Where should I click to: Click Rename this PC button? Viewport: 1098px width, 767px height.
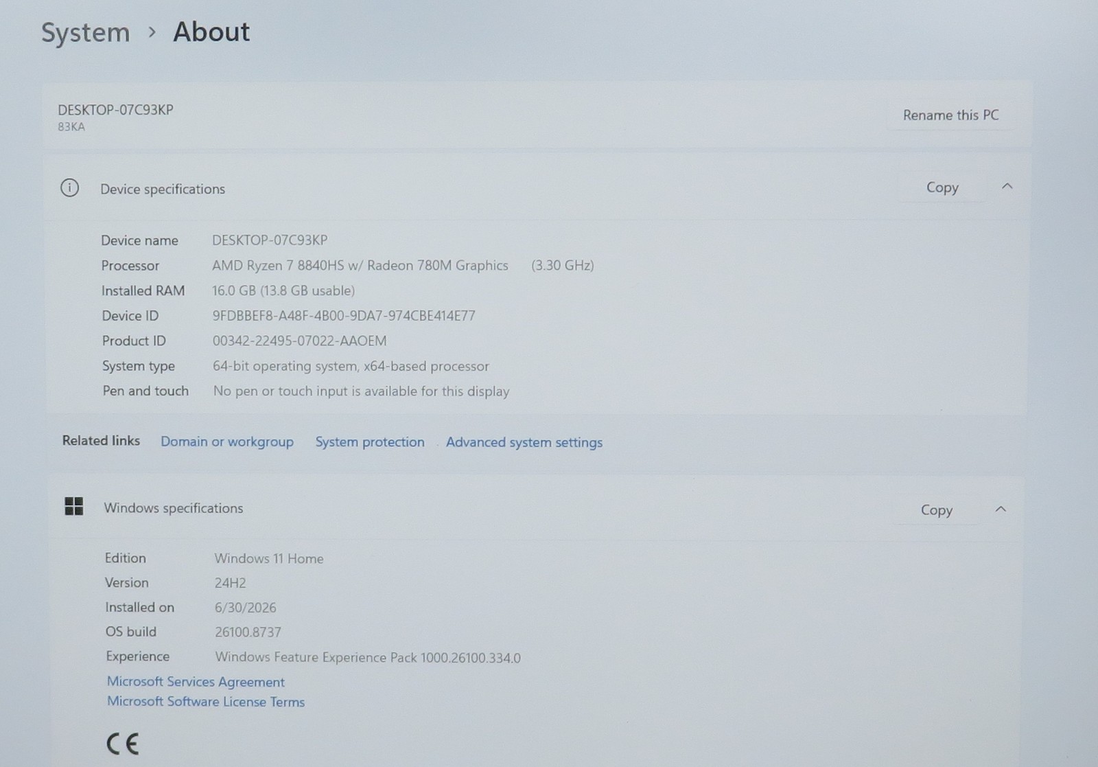tap(950, 115)
